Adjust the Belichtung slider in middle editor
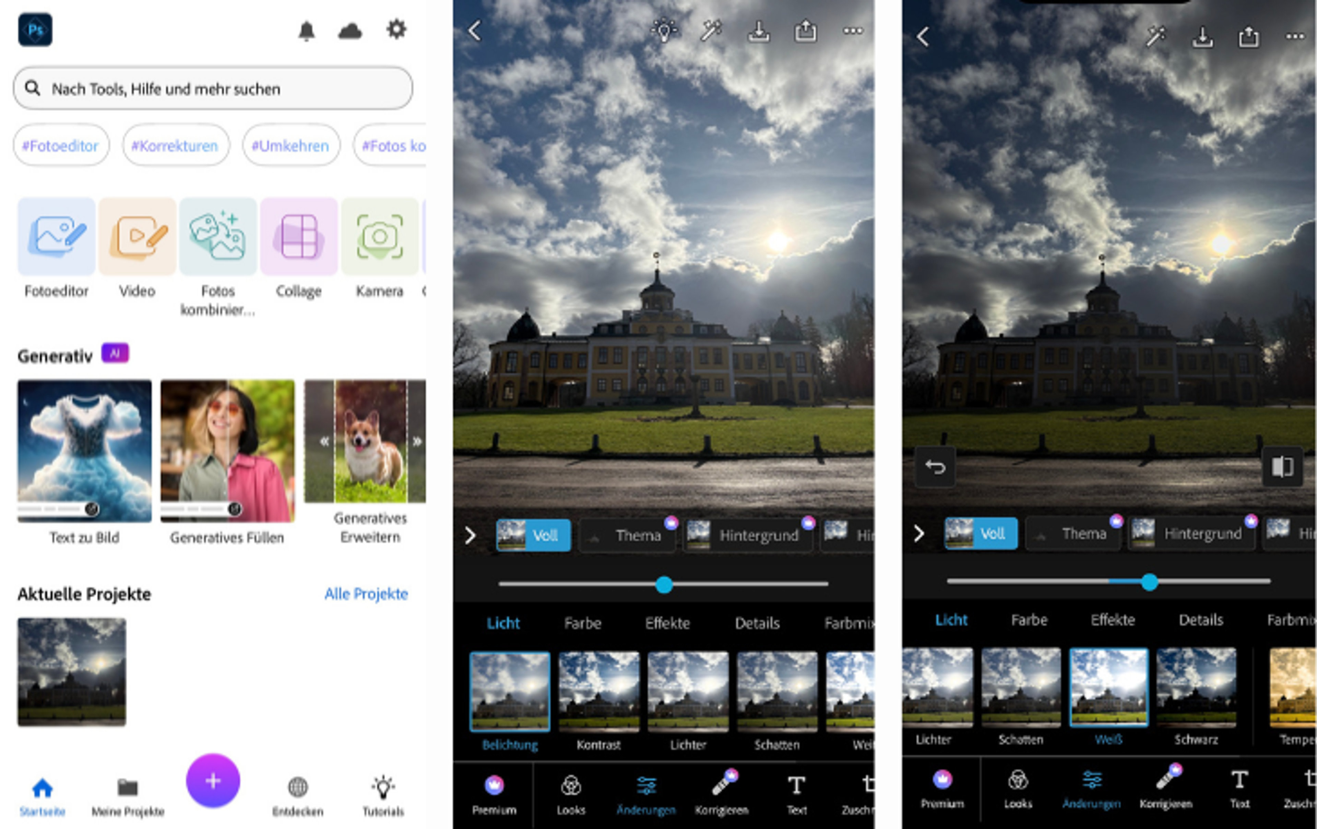The height and width of the screenshot is (829, 1317). 664,585
